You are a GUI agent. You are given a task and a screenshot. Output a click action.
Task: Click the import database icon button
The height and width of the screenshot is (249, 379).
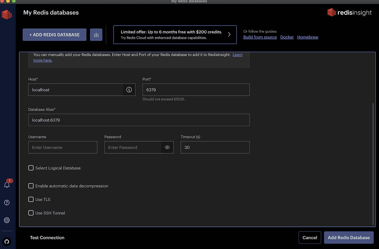click(x=96, y=35)
